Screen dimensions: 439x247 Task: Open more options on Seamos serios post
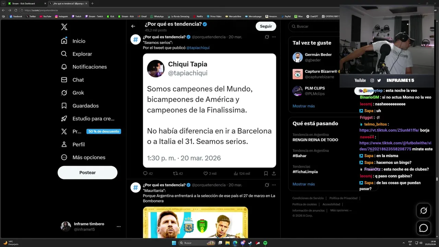click(x=274, y=37)
